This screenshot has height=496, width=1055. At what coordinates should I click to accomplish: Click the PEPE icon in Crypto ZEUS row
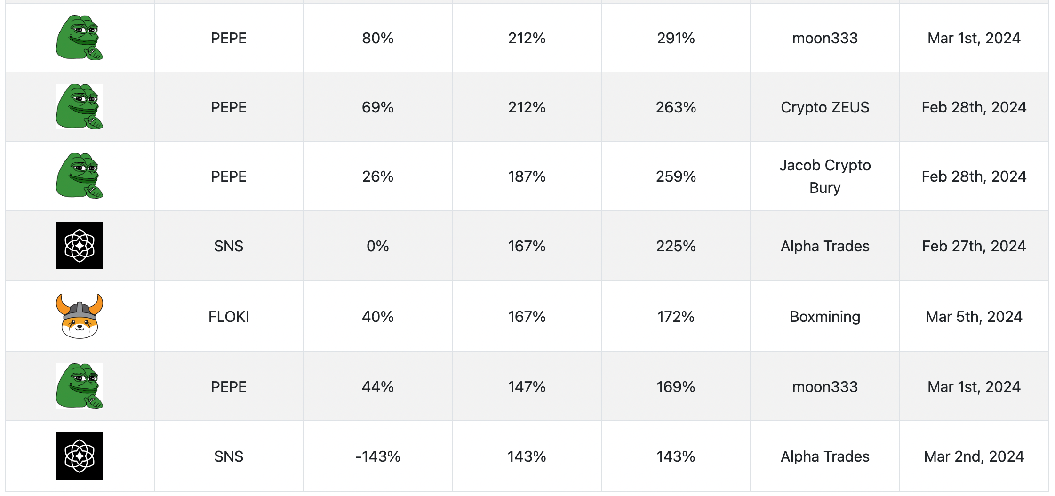click(80, 107)
